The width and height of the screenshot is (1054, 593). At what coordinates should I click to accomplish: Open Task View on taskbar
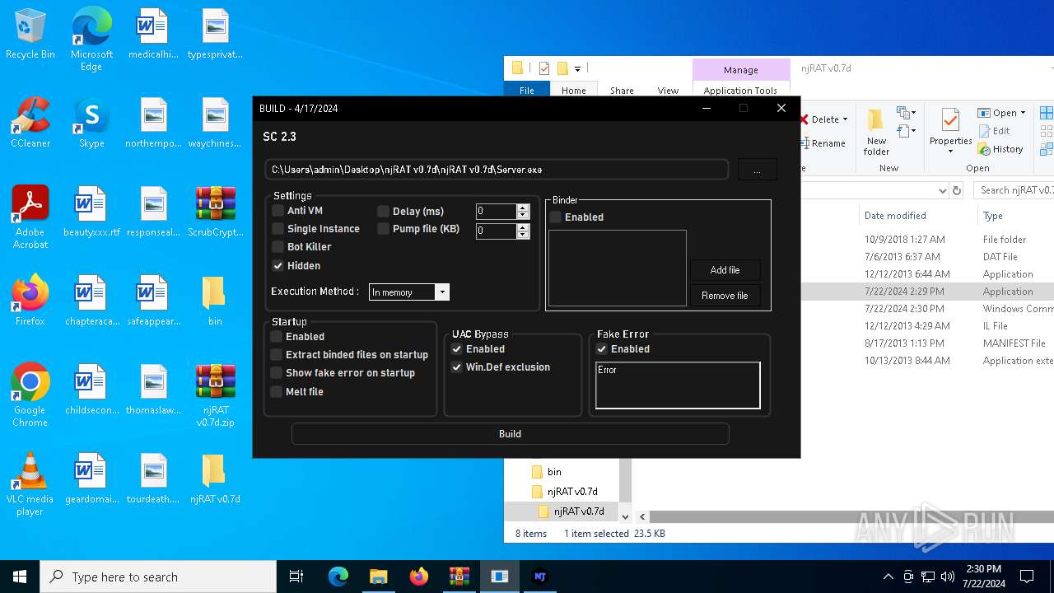296,577
